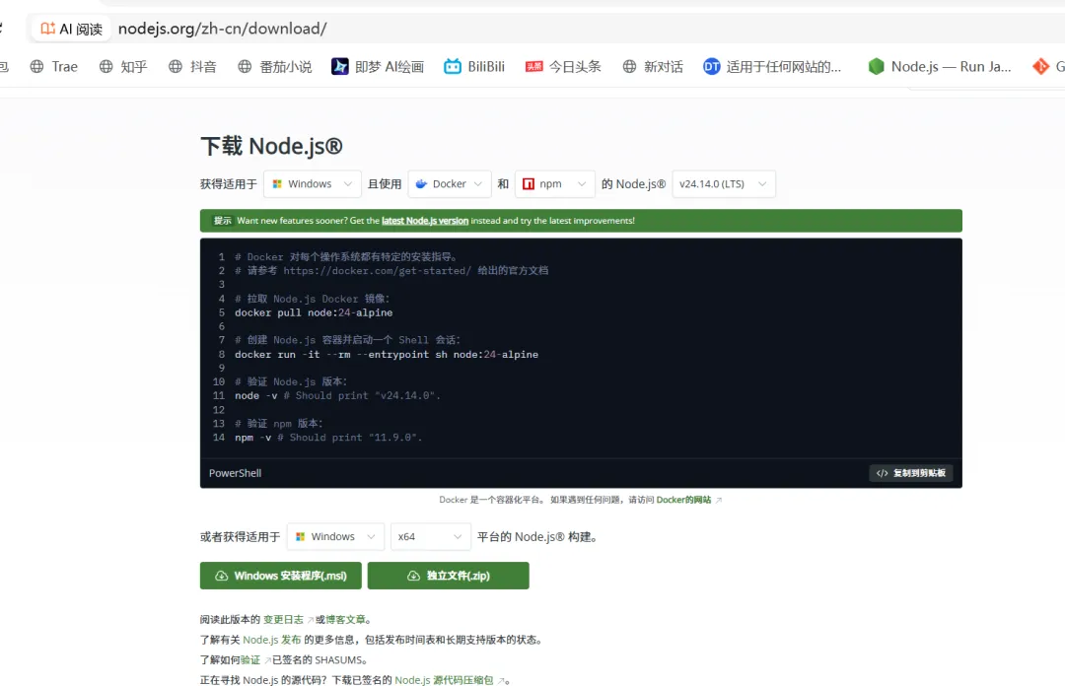
Task: Click the docker run --entrypoint command line
Action: pos(387,355)
